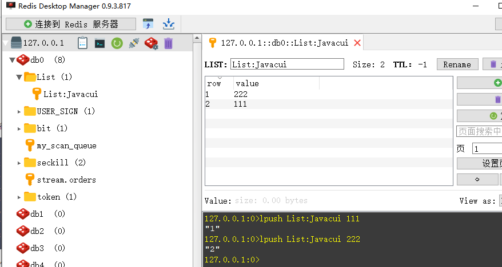Click the Rename button
Image resolution: width=502 pixels, height=267 pixels.
pos(457,64)
